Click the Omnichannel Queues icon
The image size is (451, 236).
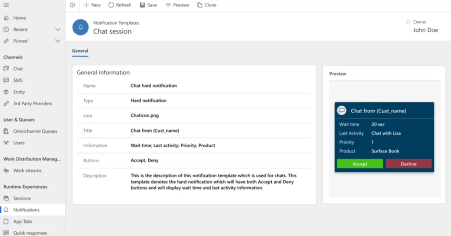[x=6, y=131]
